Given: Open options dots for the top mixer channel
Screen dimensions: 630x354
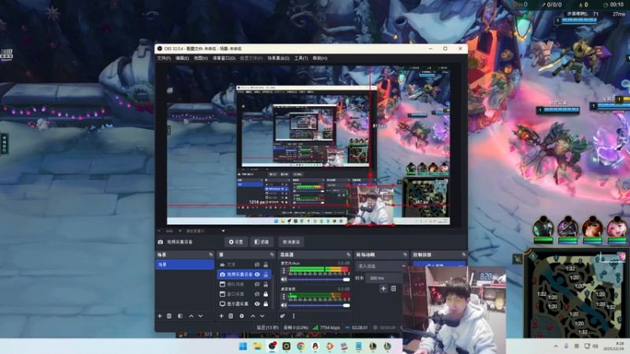Looking at the screenshot, I should click(x=283, y=271).
